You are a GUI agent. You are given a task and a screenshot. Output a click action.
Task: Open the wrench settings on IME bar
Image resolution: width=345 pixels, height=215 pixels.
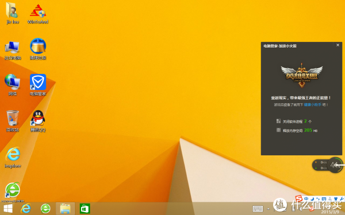pyautogui.click(x=342, y=199)
